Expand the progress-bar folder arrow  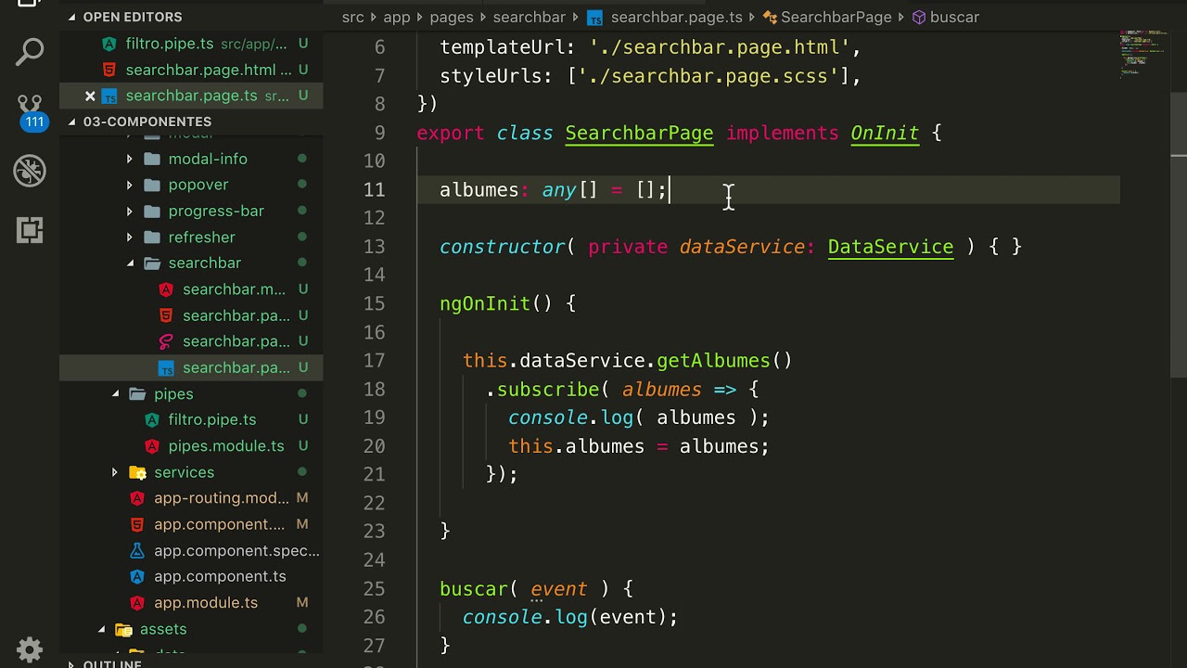pyautogui.click(x=130, y=211)
